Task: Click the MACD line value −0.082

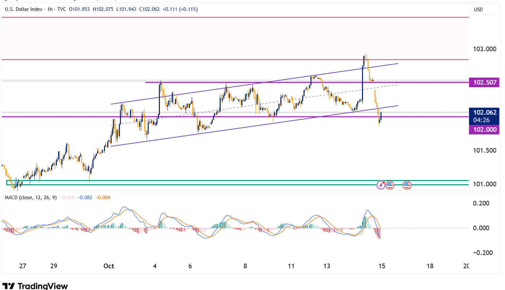Action: (x=85, y=198)
